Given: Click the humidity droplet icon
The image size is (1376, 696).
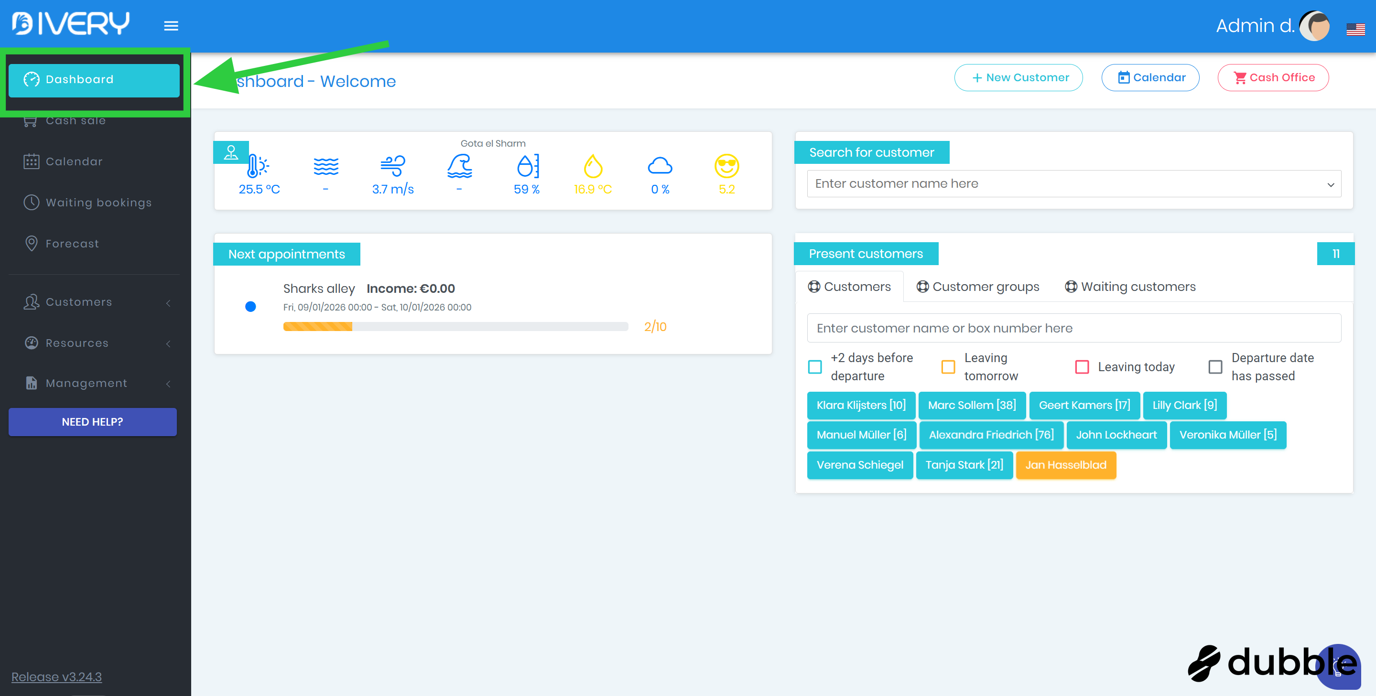Looking at the screenshot, I should tap(527, 166).
